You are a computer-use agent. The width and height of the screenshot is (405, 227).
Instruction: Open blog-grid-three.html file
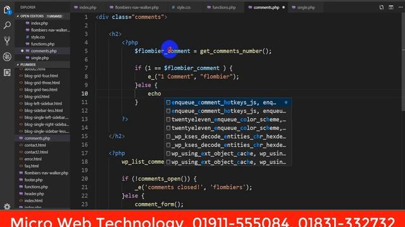(42, 83)
